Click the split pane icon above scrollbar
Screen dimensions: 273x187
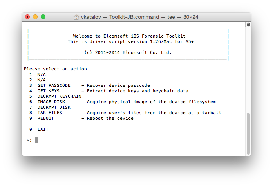point(248,24)
